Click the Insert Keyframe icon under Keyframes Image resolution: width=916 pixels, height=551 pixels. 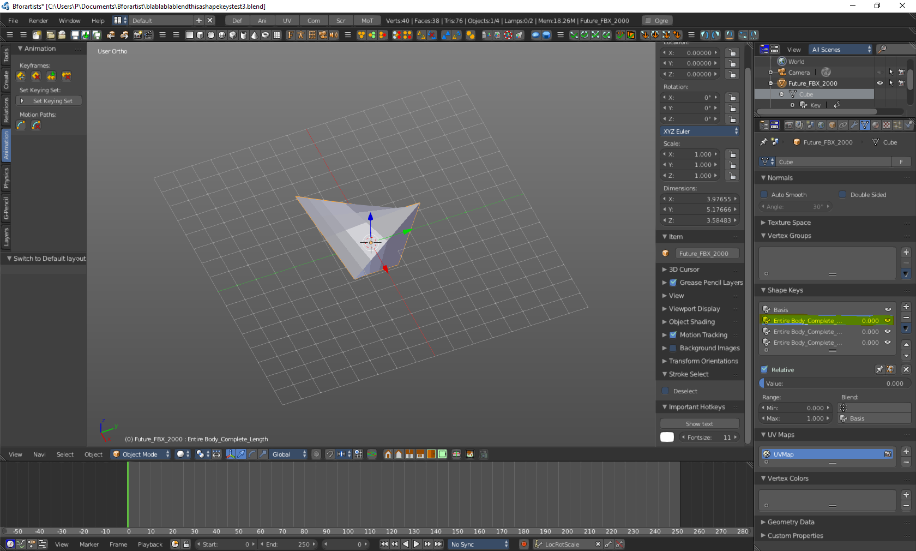tap(21, 76)
